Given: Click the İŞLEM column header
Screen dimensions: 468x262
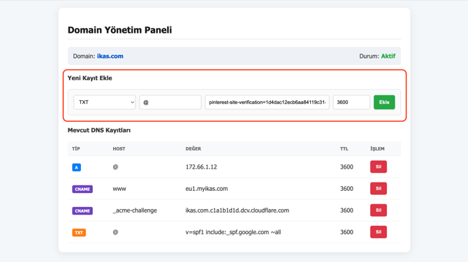Looking at the screenshot, I should tap(377, 148).
